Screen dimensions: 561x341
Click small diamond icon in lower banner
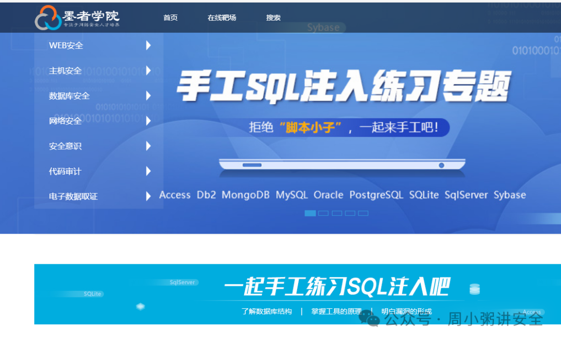141,306
